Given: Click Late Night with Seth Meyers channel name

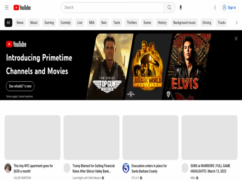Looking at the screenshot, I should (x=86, y=178).
